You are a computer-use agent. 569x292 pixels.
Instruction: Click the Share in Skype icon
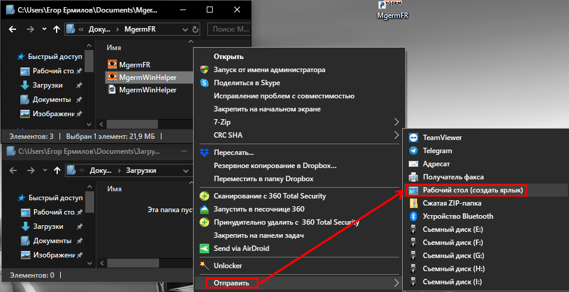click(x=204, y=83)
